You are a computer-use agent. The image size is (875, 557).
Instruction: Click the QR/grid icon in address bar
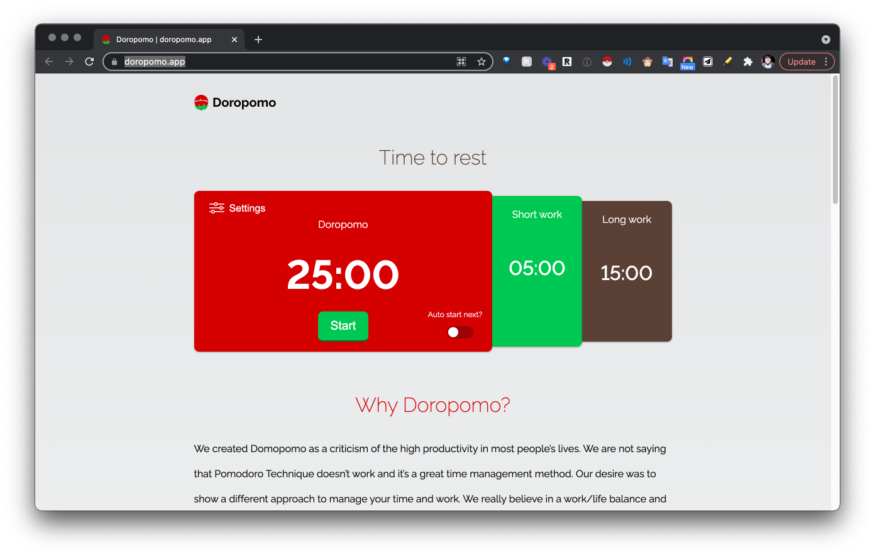(x=461, y=62)
